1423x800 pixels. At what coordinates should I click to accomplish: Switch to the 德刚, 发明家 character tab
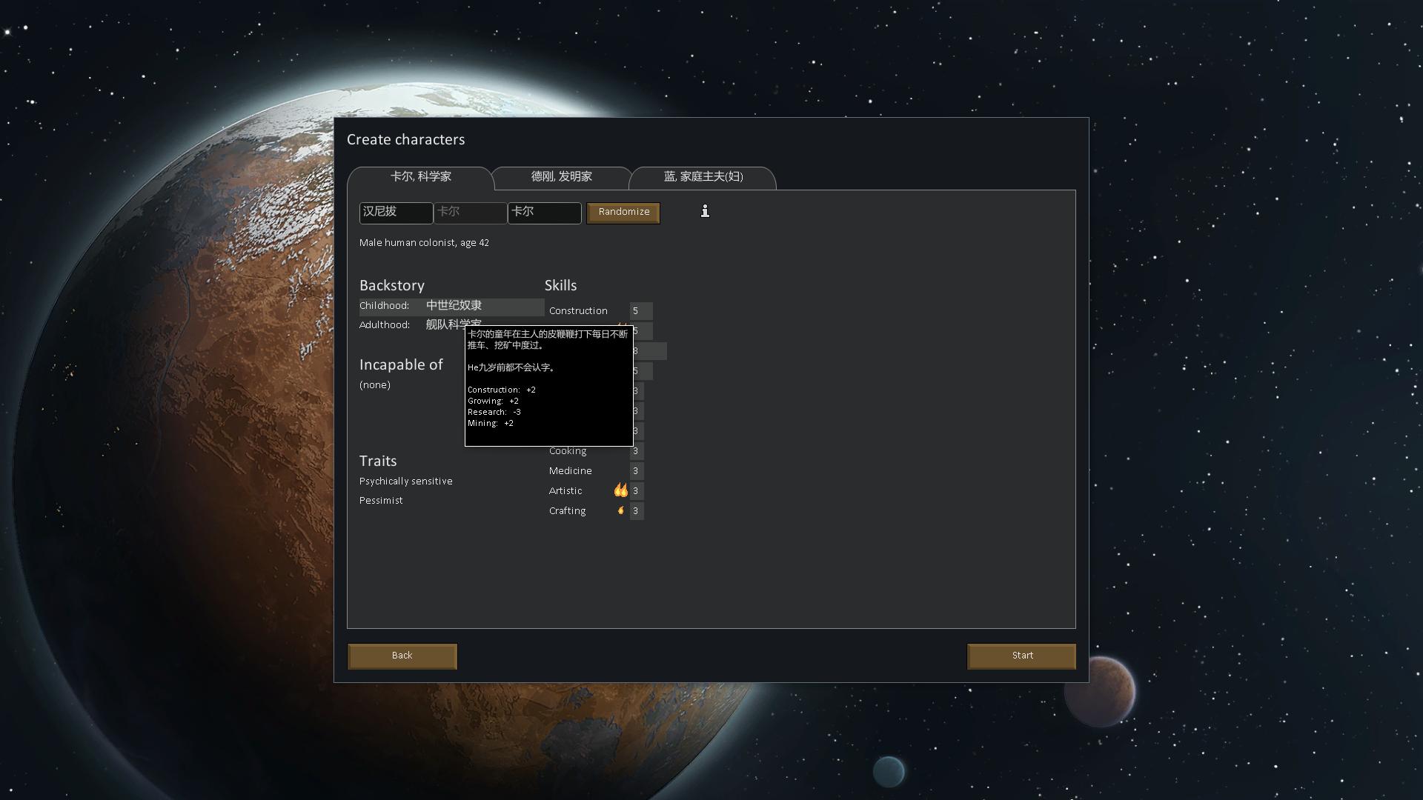[561, 177]
